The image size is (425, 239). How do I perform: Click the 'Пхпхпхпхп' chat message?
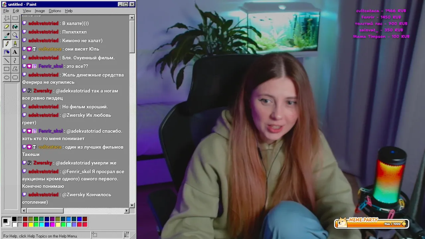point(74,32)
